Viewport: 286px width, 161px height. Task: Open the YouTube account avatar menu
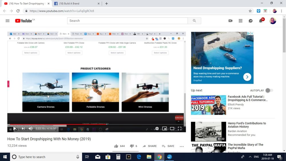[x=273, y=21]
